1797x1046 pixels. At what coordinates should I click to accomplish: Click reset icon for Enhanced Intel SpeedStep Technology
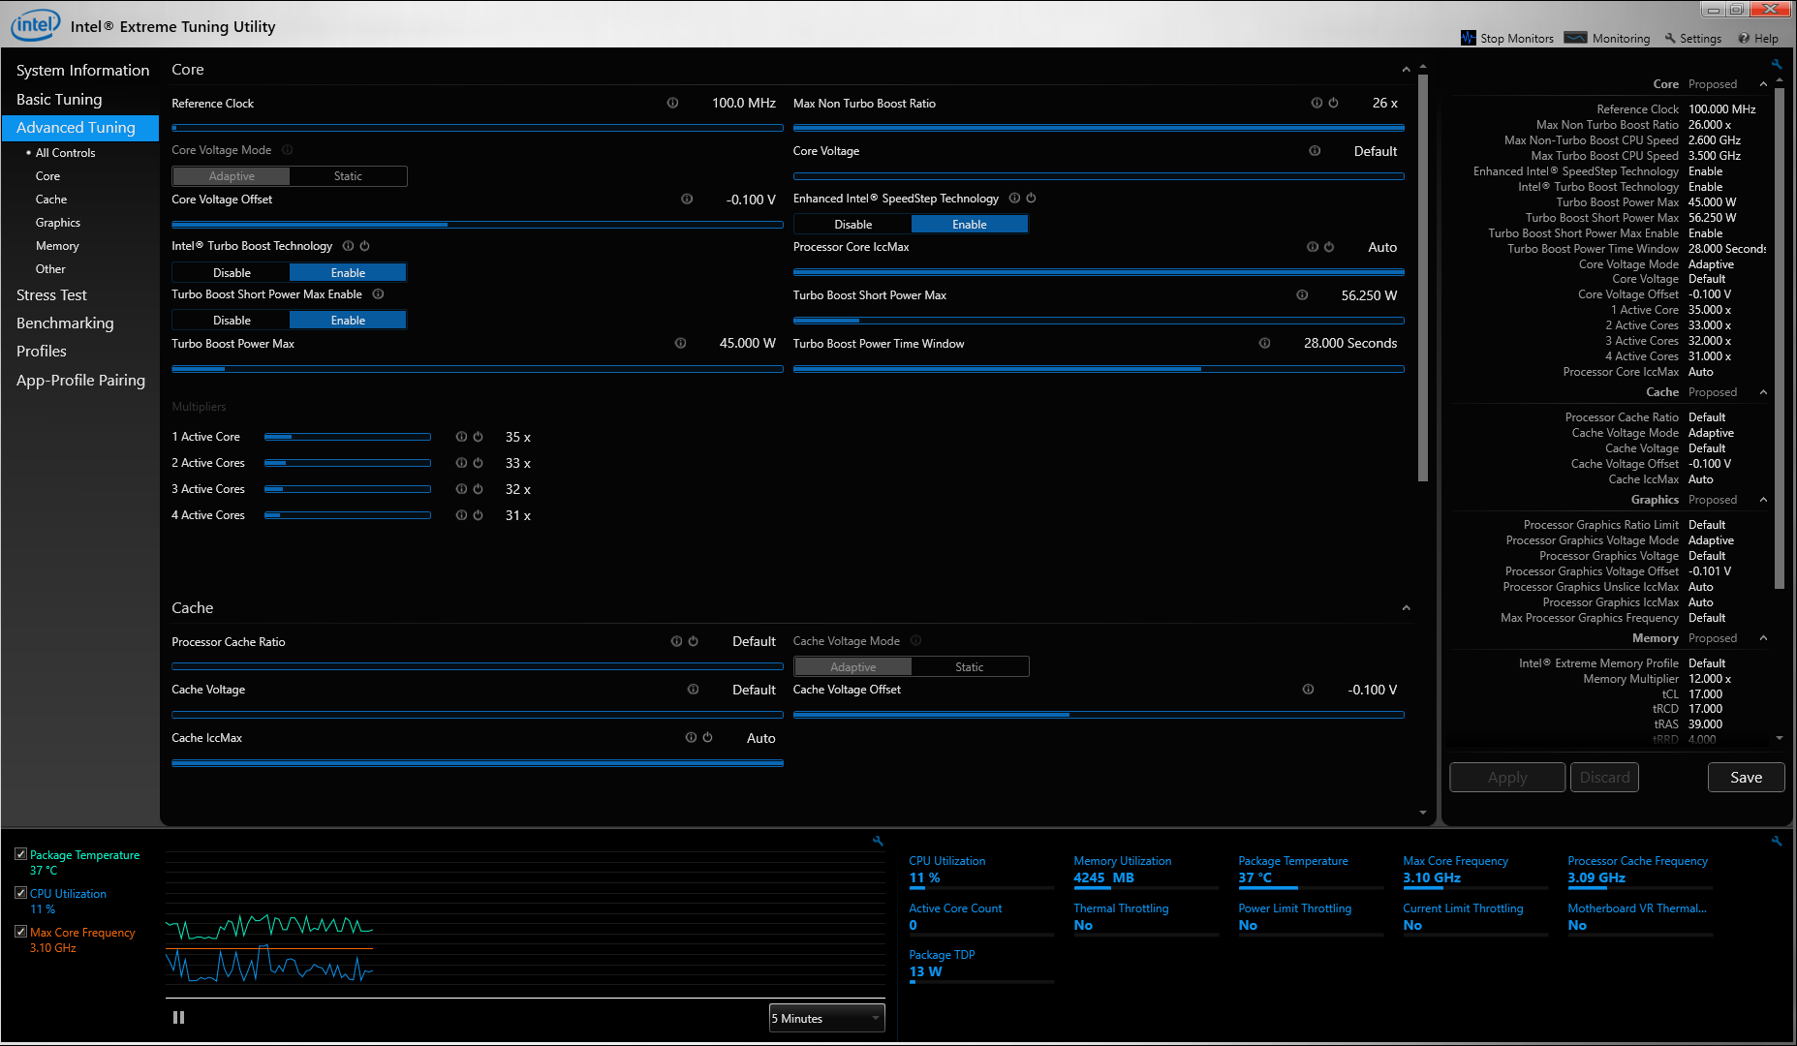point(1031,198)
